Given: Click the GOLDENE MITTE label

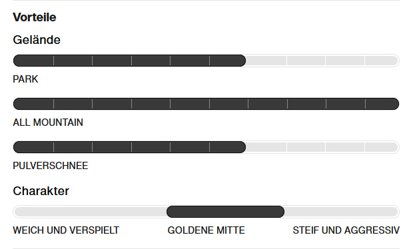Looking at the screenshot, I should point(206,230).
